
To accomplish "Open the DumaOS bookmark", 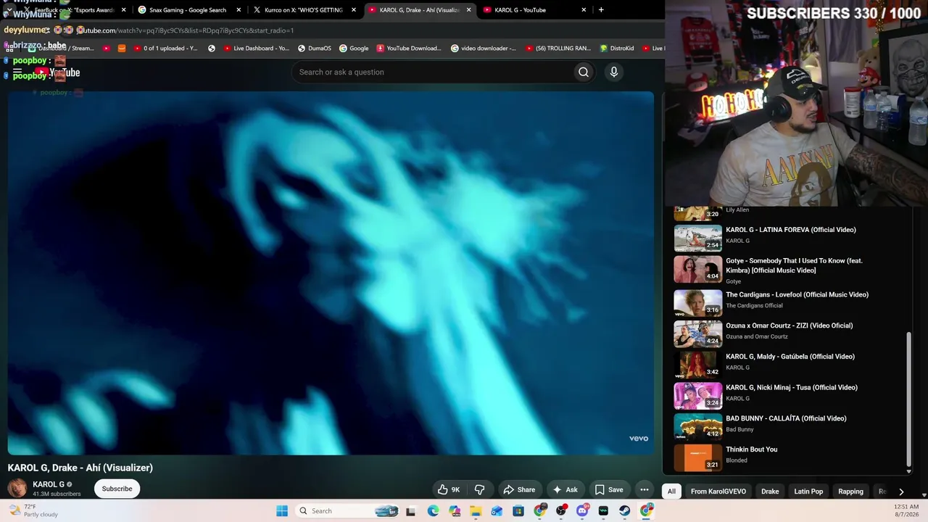I will 315,49.
